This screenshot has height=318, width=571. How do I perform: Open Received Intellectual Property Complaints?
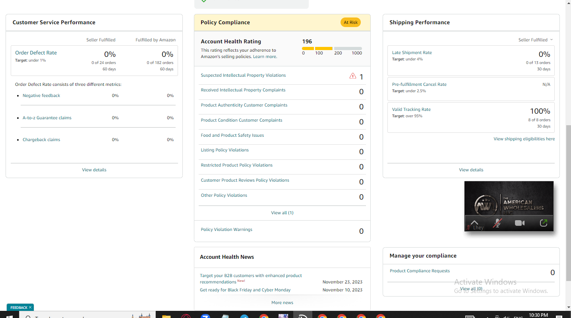pos(243,90)
